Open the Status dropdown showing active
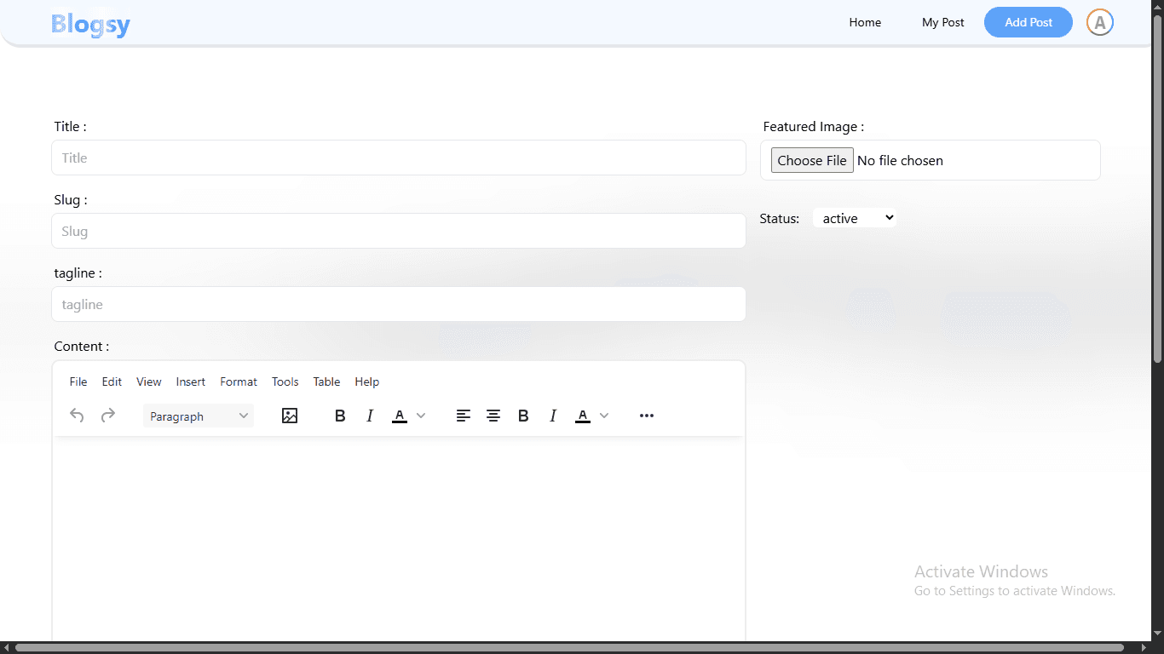The image size is (1164, 654). click(x=854, y=217)
